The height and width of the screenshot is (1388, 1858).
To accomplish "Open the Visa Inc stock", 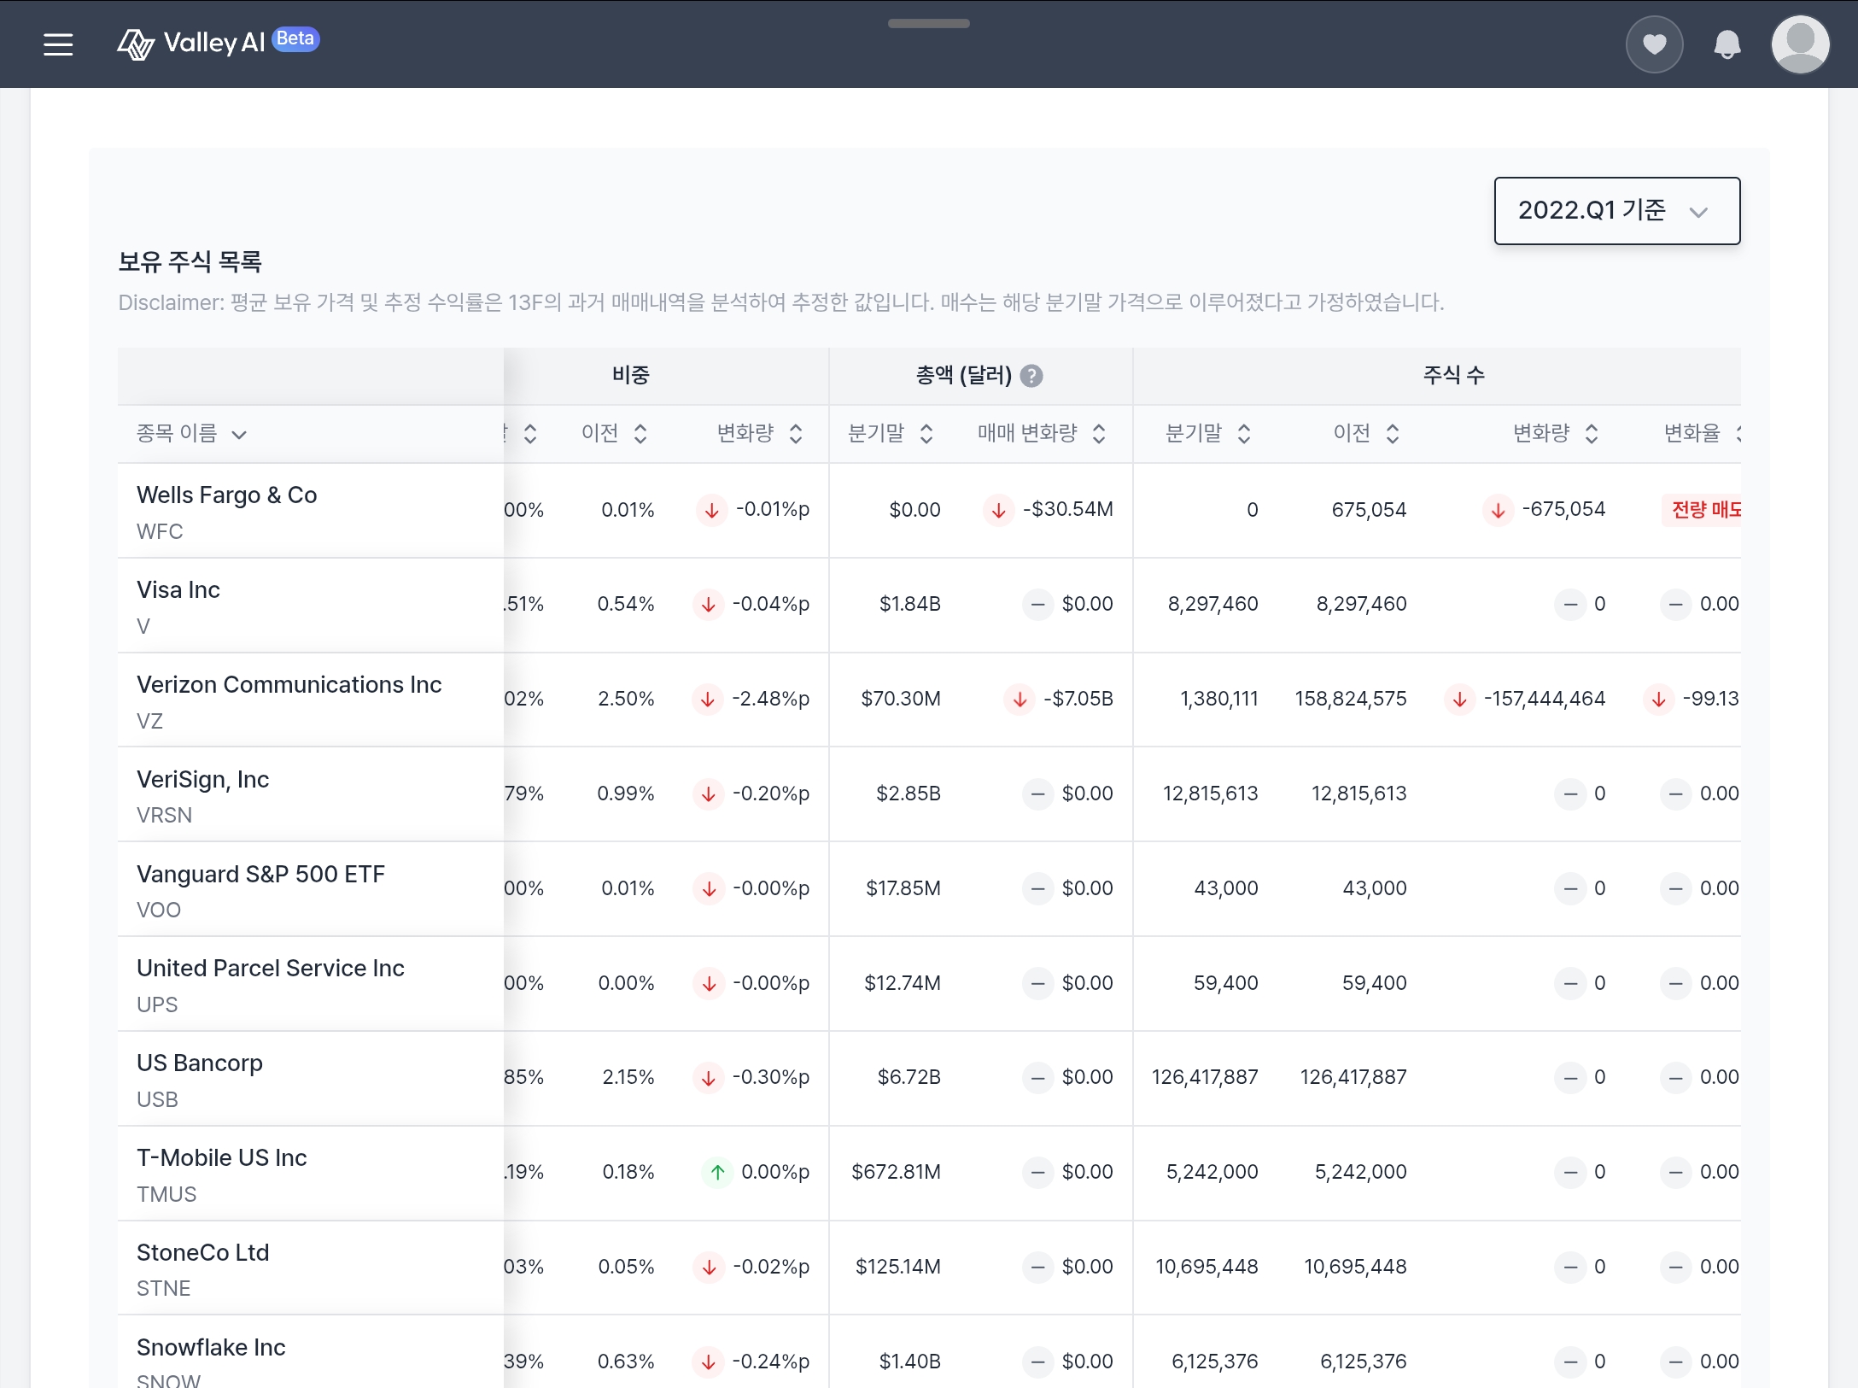I will (178, 590).
